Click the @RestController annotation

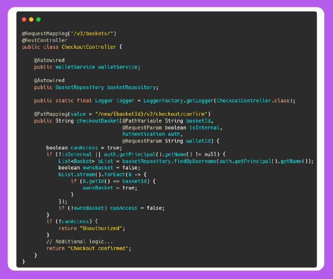coord(45,40)
